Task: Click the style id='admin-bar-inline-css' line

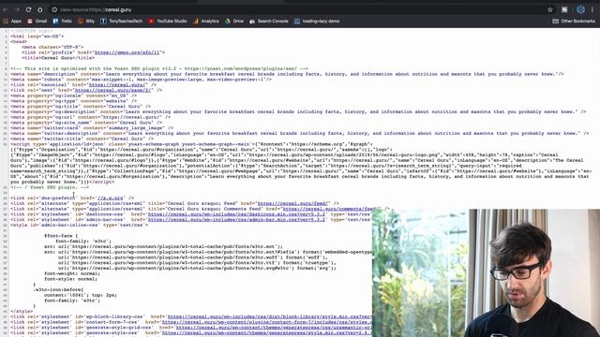Action: pos(79,225)
